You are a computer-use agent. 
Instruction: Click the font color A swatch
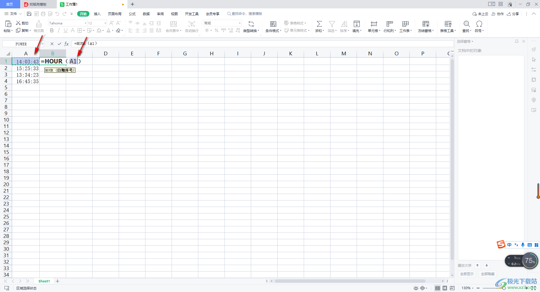point(109,30)
